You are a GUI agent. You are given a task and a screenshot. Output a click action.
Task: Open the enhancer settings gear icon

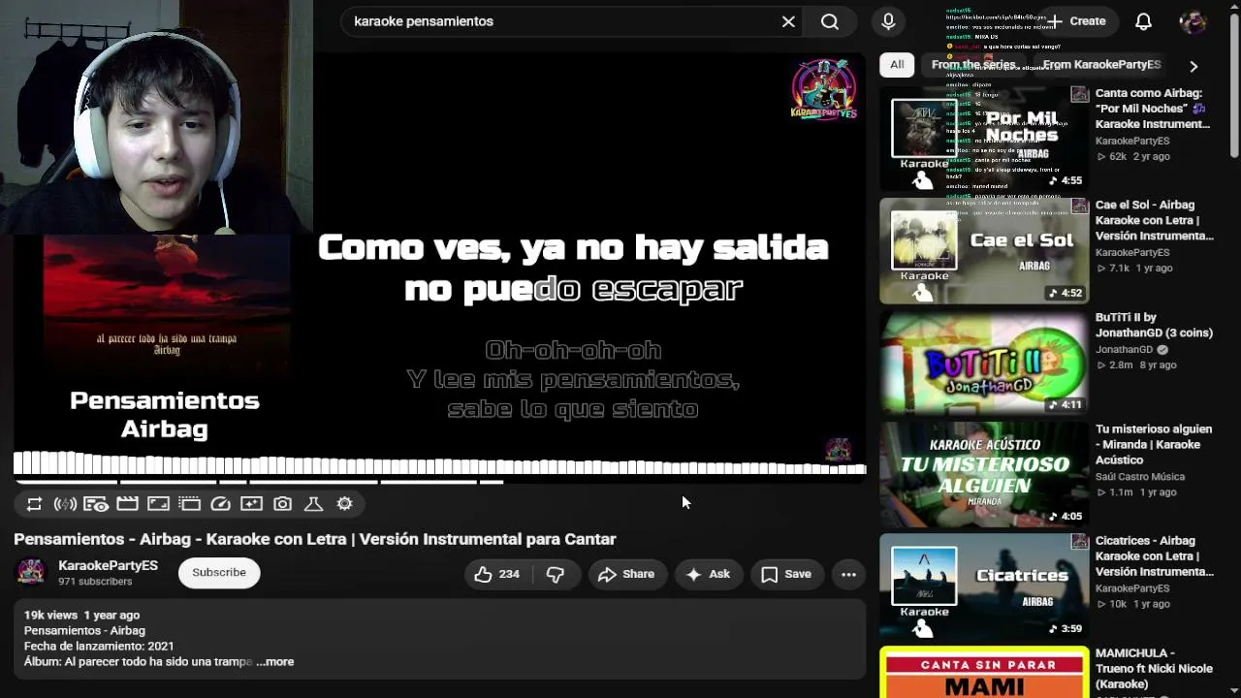click(x=344, y=504)
